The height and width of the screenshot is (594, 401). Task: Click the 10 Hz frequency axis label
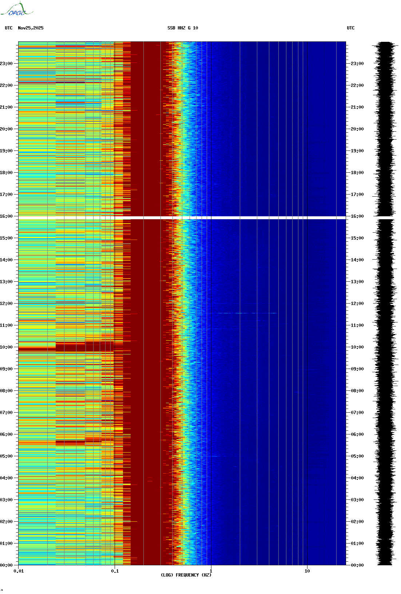pyautogui.click(x=307, y=571)
